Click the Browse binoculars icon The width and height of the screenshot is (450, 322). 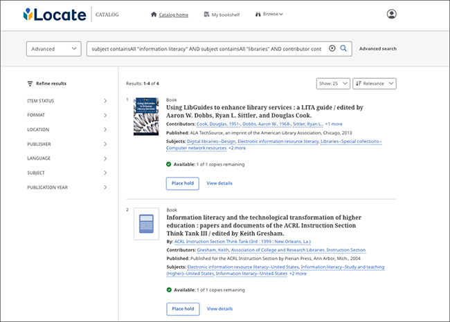[258, 14]
